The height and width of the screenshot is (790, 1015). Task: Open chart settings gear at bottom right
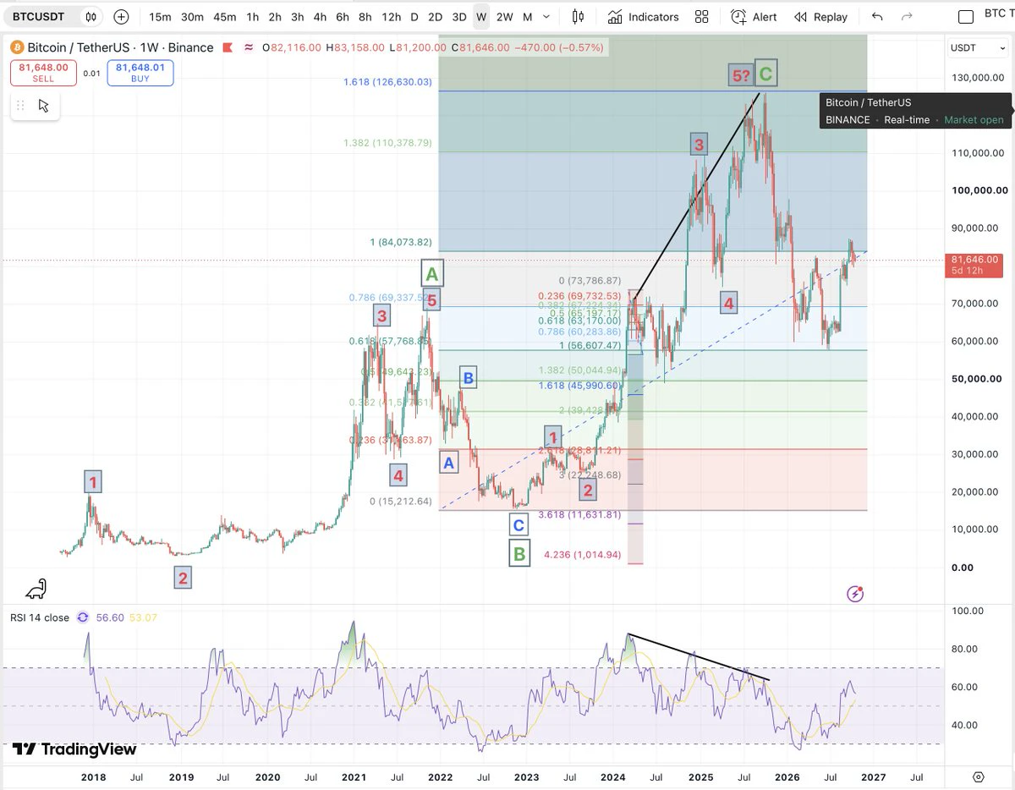click(979, 776)
